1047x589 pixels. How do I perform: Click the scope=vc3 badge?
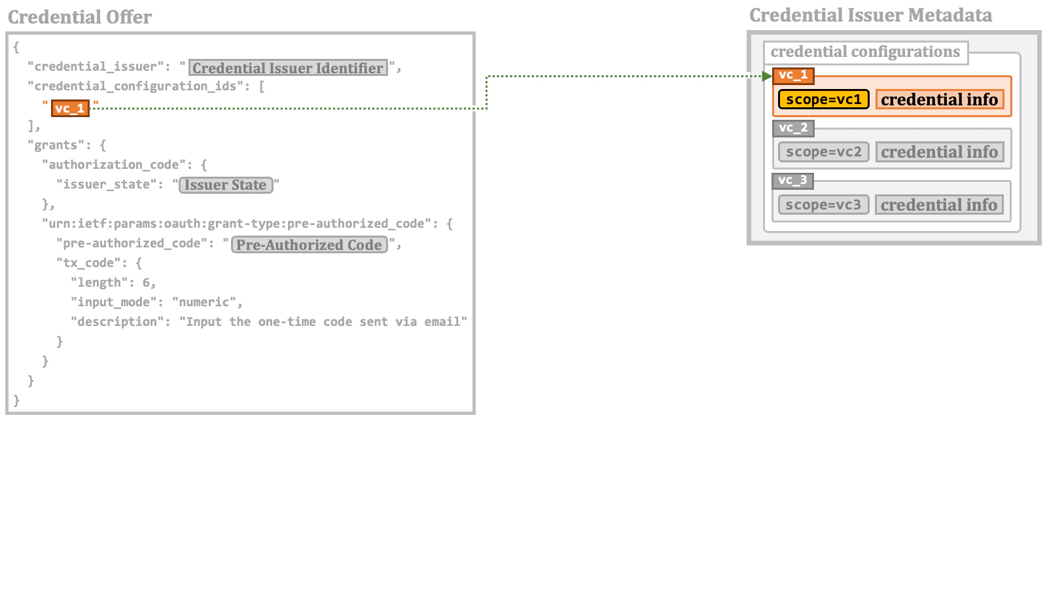[x=823, y=204]
